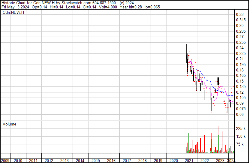
Task: Click the Cdn:NEW.H symbol label in chart
Action: [13, 12]
